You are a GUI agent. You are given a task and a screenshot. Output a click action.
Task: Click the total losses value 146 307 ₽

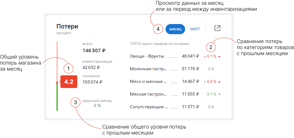94,50
